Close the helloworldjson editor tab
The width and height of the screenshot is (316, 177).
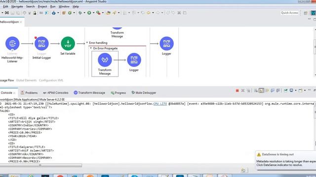(x=21, y=22)
